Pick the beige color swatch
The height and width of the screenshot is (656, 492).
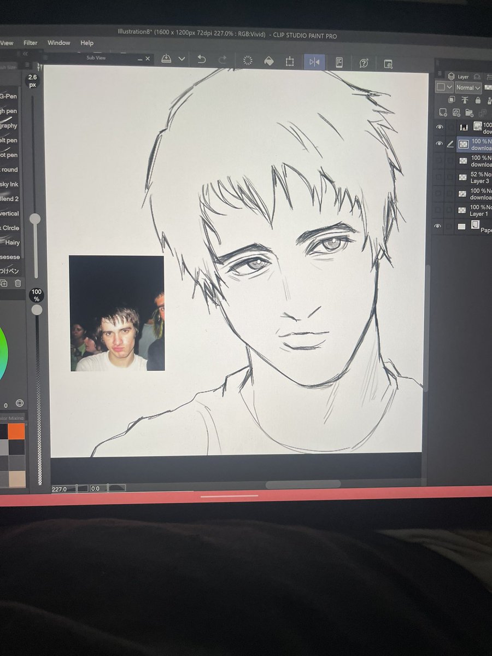coord(17,479)
